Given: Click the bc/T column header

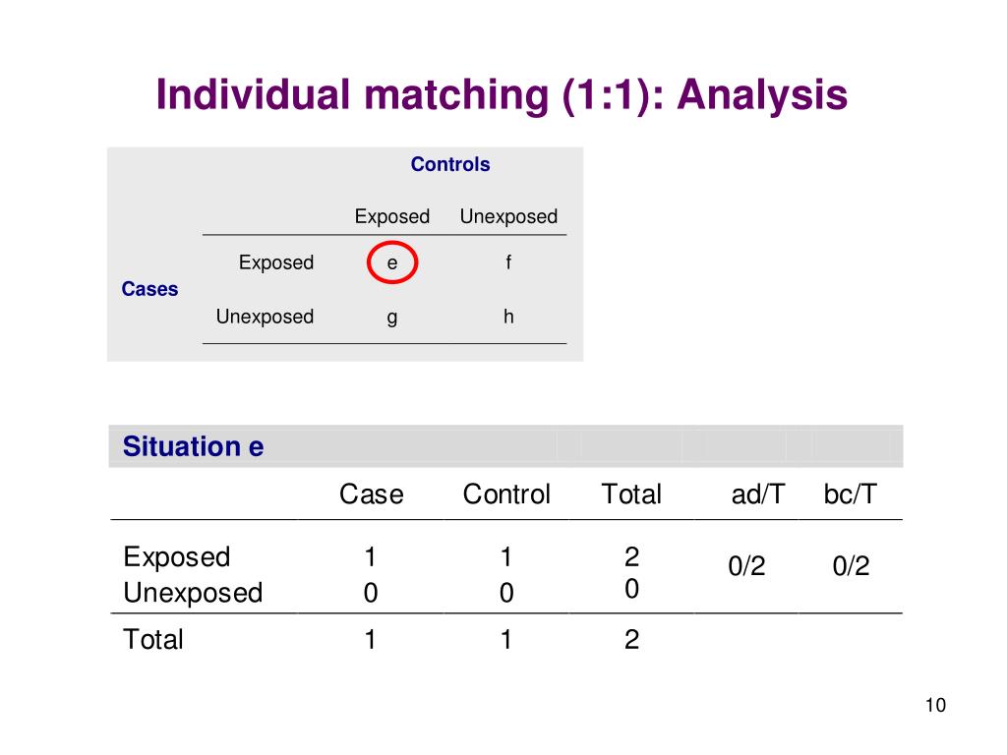Looking at the screenshot, I should (851, 494).
